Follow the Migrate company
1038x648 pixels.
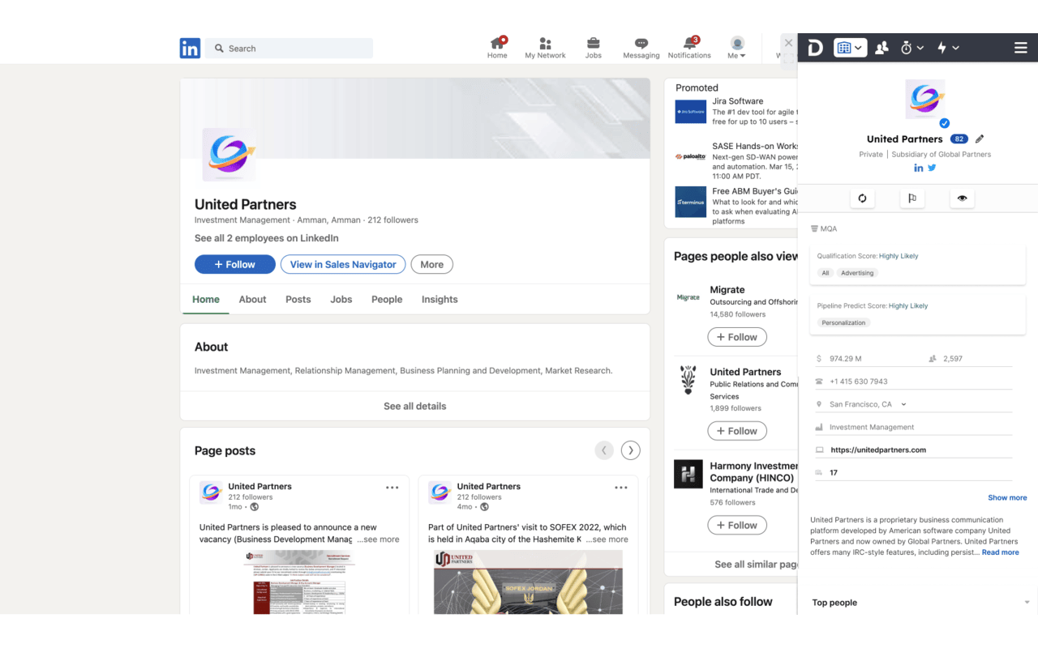coord(737,337)
